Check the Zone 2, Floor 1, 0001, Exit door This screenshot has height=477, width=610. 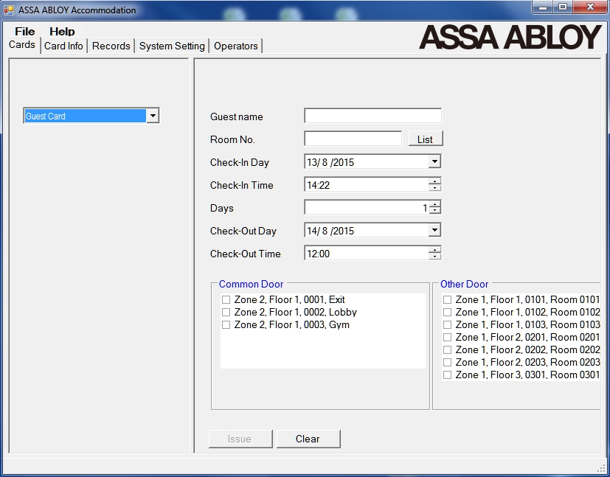[x=226, y=299]
